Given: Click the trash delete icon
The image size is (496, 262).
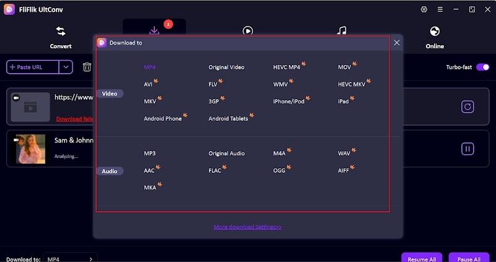Looking at the screenshot, I should click(87, 67).
